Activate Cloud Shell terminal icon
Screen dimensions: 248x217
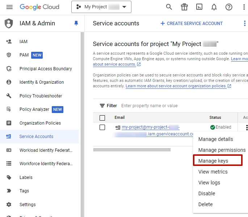(x=199, y=7)
